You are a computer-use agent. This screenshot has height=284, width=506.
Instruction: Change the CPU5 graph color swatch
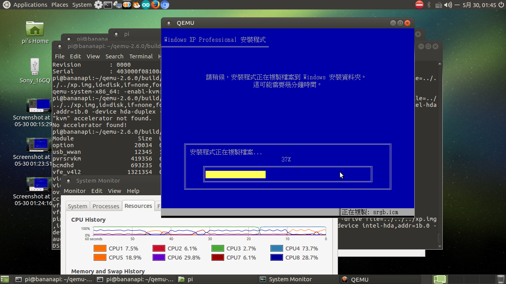tap(100, 258)
